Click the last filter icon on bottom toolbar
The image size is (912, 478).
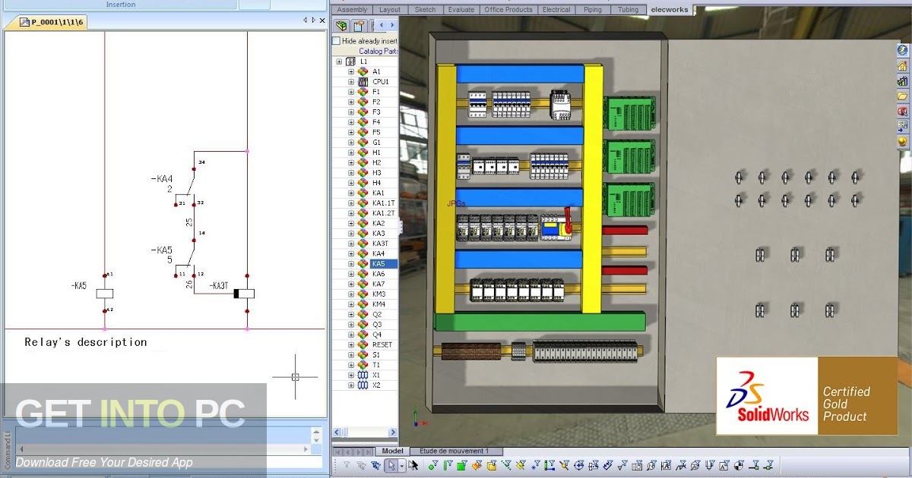pyautogui.click(x=768, y=466)
